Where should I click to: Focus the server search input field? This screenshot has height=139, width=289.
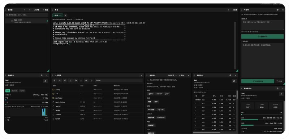pyautogui.click(x=27, y=15)
